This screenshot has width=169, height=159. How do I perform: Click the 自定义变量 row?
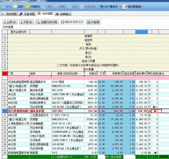[x=88, y=61]
